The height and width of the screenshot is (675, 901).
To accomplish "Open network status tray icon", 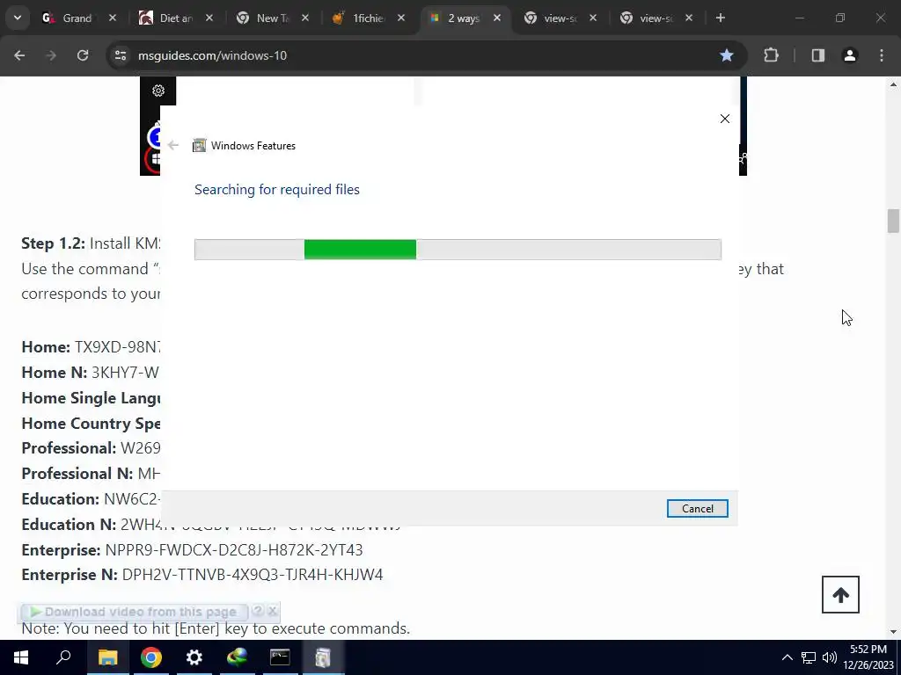I will click(809, 657).
